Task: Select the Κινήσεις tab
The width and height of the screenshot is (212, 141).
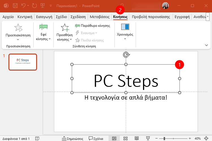Action: [120, 17]
